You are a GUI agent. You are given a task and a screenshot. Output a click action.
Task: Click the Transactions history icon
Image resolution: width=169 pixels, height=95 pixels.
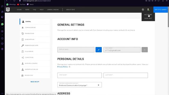(x=23, y=34)
